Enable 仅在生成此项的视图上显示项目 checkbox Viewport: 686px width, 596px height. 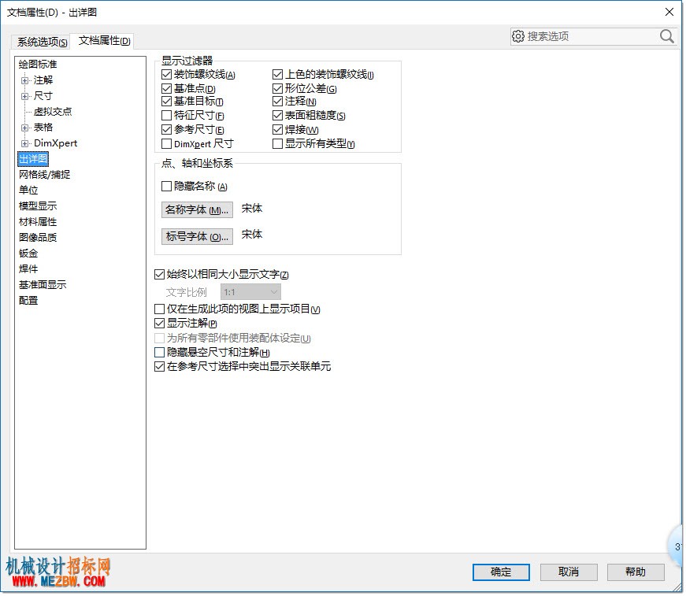click(x=160, y=310)
